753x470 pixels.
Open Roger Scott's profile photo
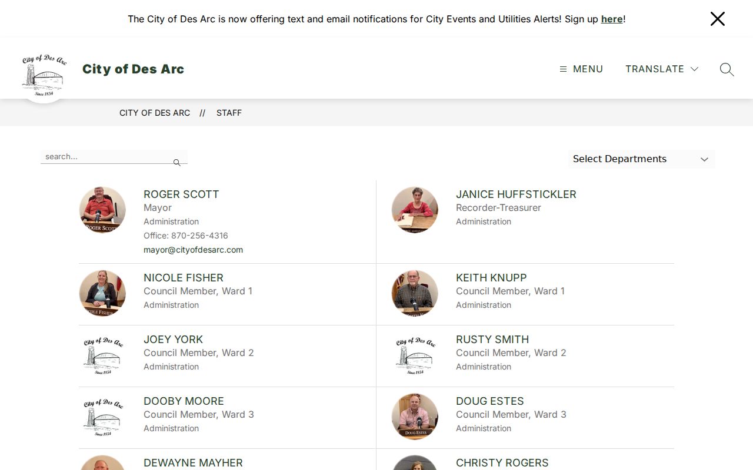(x=102, y=210)
